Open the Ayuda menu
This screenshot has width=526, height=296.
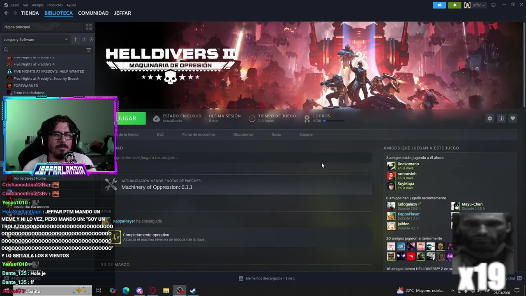[x=71, y=5]
